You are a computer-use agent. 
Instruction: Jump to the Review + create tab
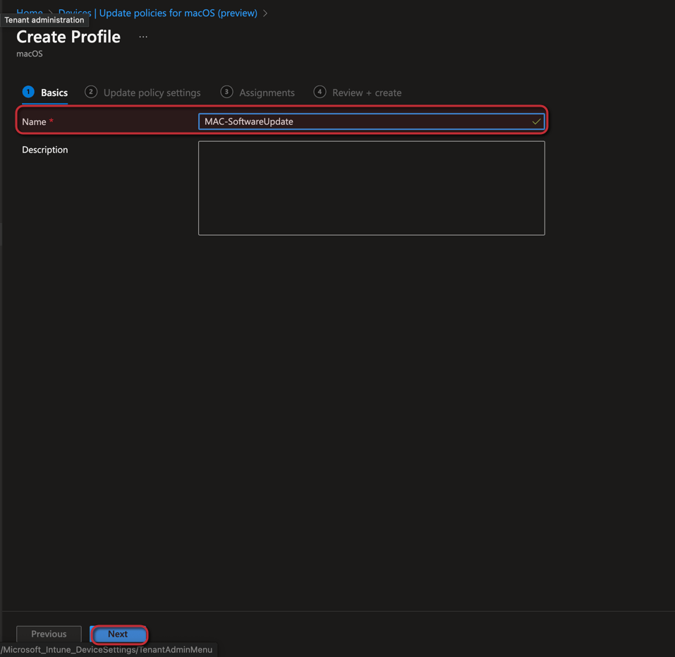point(367,92)
